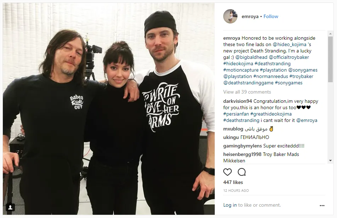
Task: View the 447 likes list
Action: 233,182
